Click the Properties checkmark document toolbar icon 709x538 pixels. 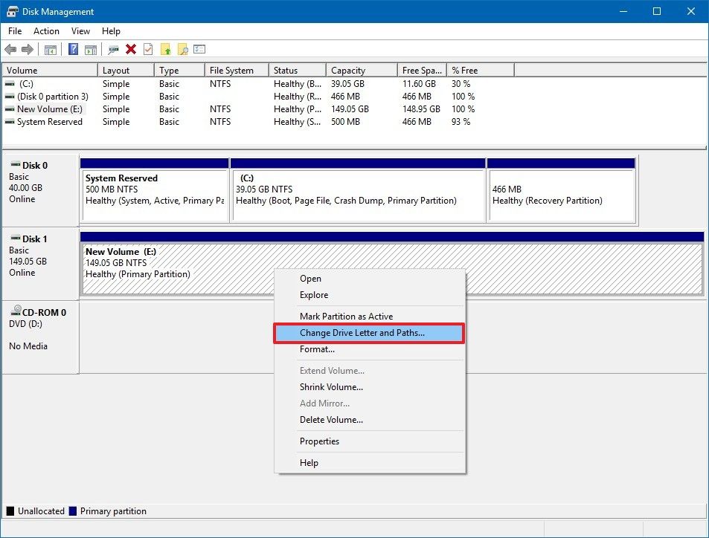point(149,49)
